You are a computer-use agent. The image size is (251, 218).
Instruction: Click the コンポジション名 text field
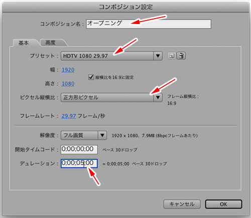tap(149, 24)
